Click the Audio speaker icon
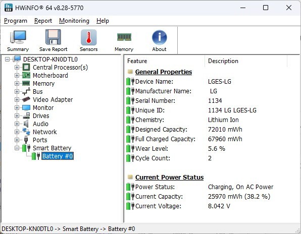 pos(26,124)
